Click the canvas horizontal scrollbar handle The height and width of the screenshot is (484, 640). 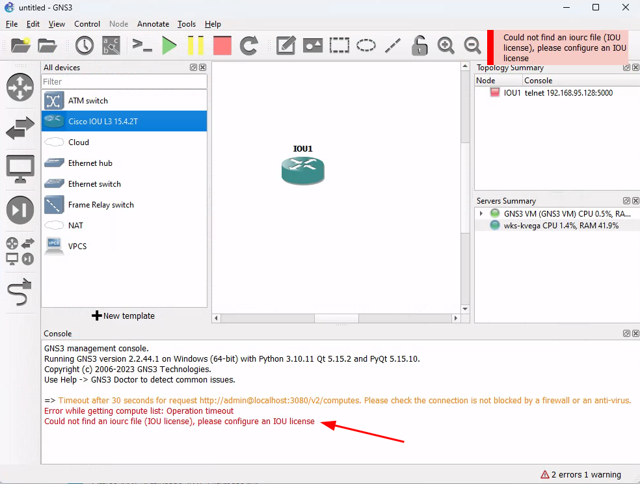[x=337, y=319]
